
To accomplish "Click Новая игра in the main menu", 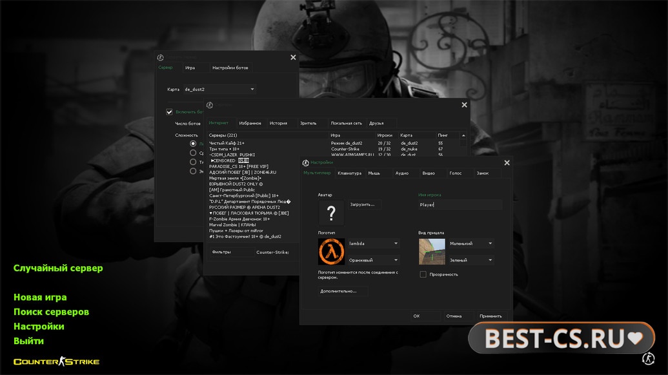I will point(40,297).
